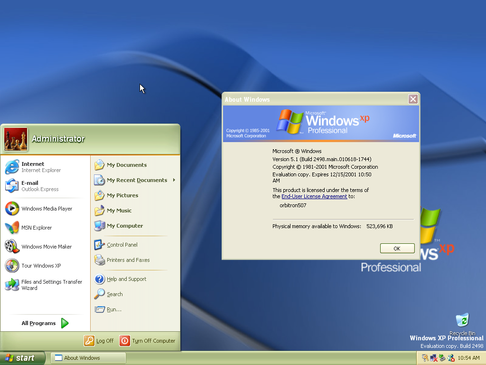
Task: Click Administrator user name text
Action: point(58,139)
